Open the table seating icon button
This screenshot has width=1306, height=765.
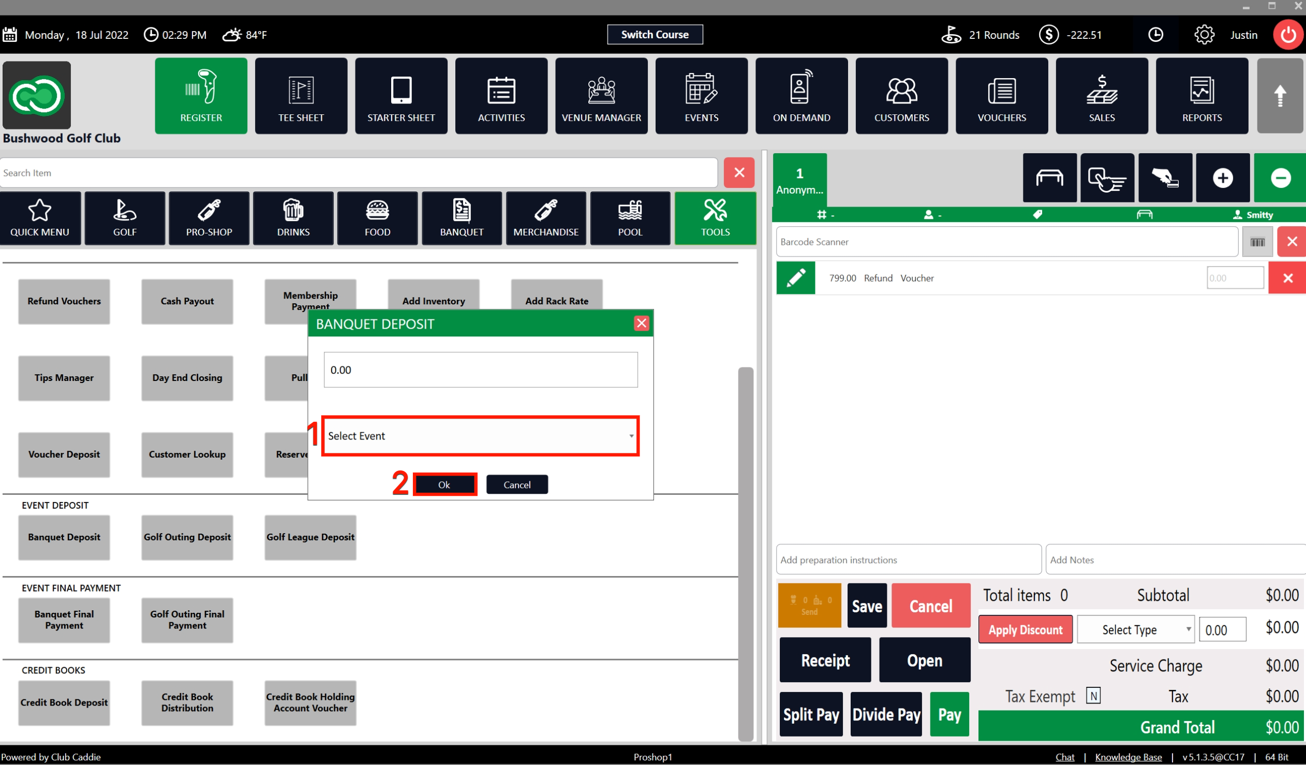1049,178
